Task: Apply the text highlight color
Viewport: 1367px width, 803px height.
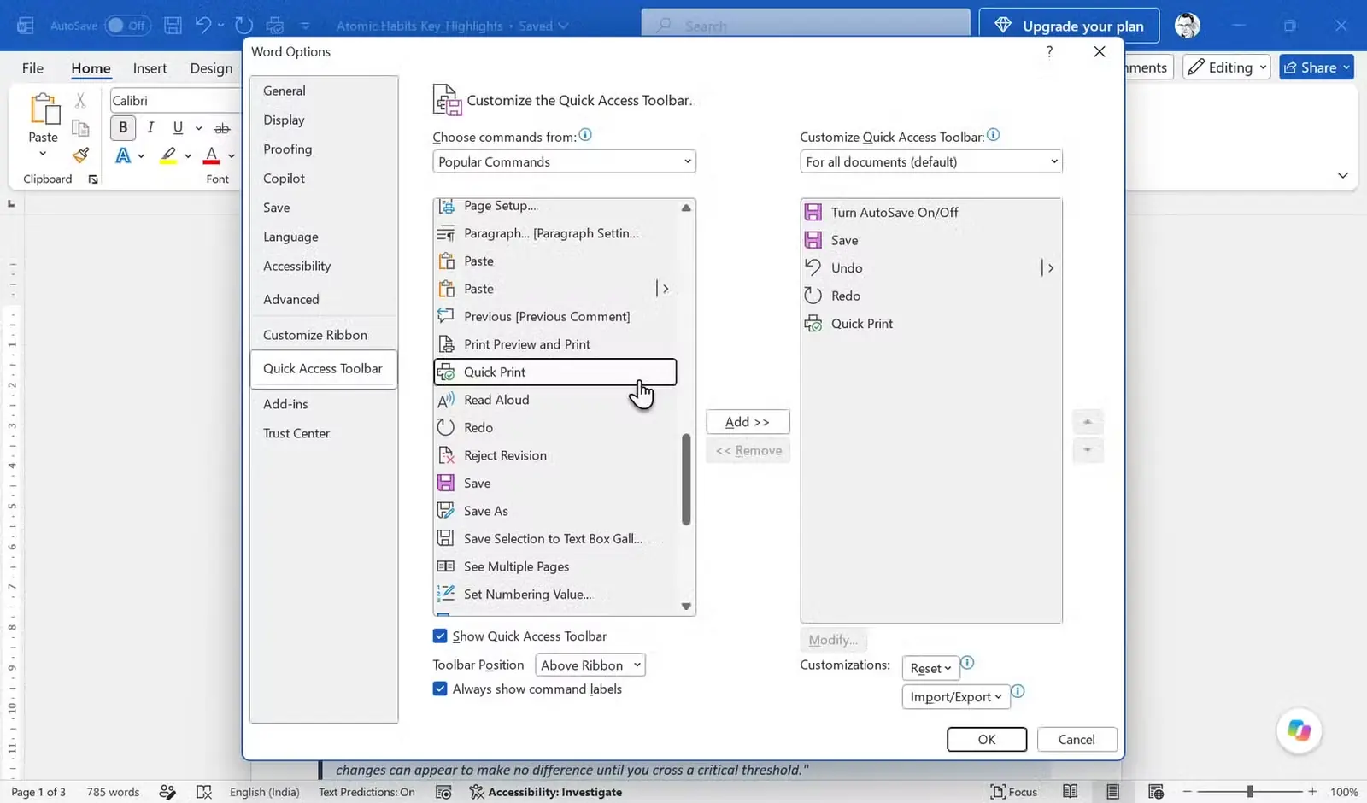Action: click(x=168, y=155)
